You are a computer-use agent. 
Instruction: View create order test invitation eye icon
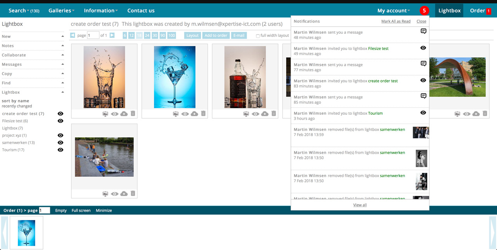tap(423, 80)
